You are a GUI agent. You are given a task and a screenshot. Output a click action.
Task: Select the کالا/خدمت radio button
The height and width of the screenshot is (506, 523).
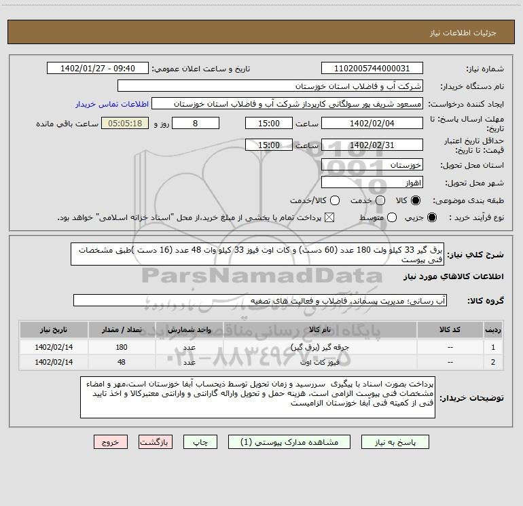coord(335,200)
